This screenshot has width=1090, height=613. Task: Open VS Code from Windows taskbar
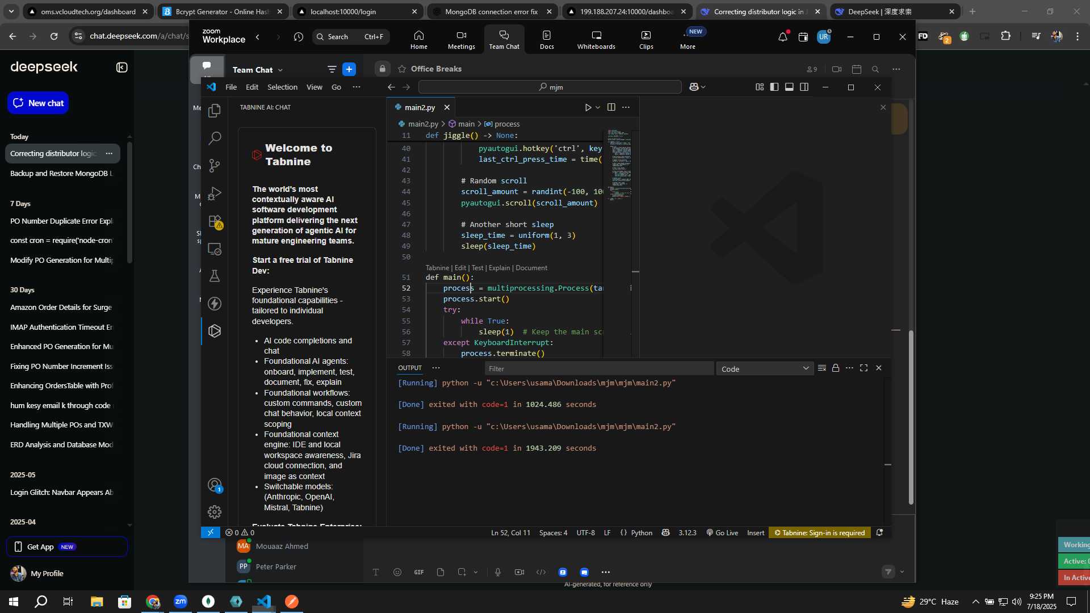tap(264, 602)
